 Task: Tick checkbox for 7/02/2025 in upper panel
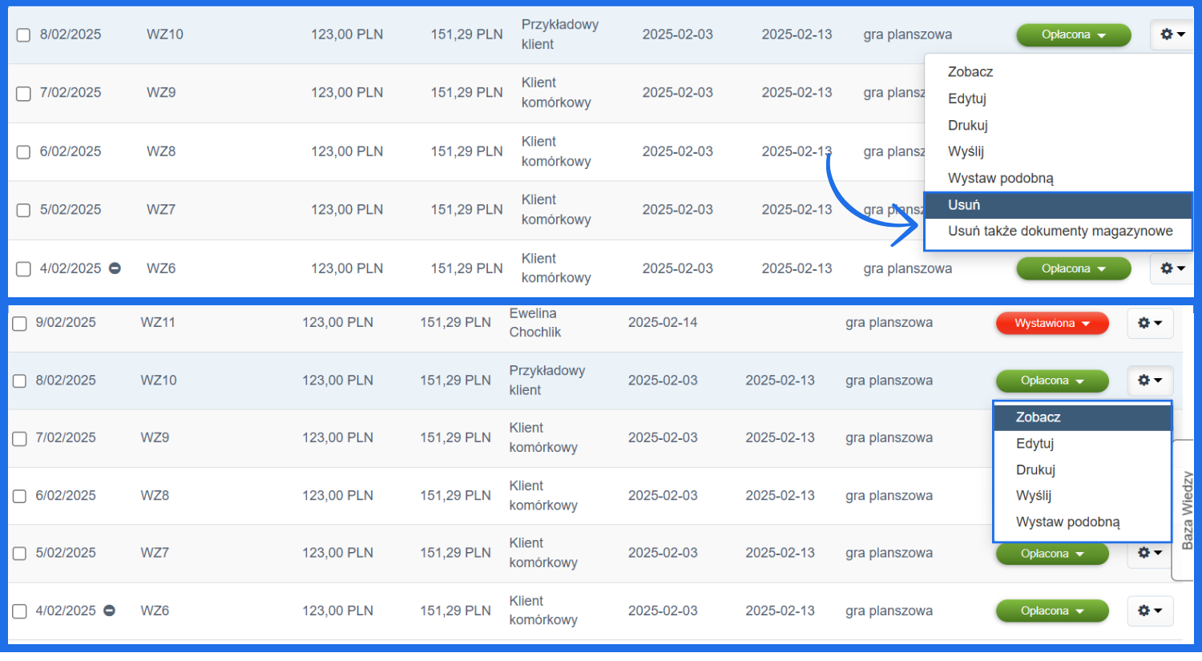pyautogui.click(x=24, y=94)
